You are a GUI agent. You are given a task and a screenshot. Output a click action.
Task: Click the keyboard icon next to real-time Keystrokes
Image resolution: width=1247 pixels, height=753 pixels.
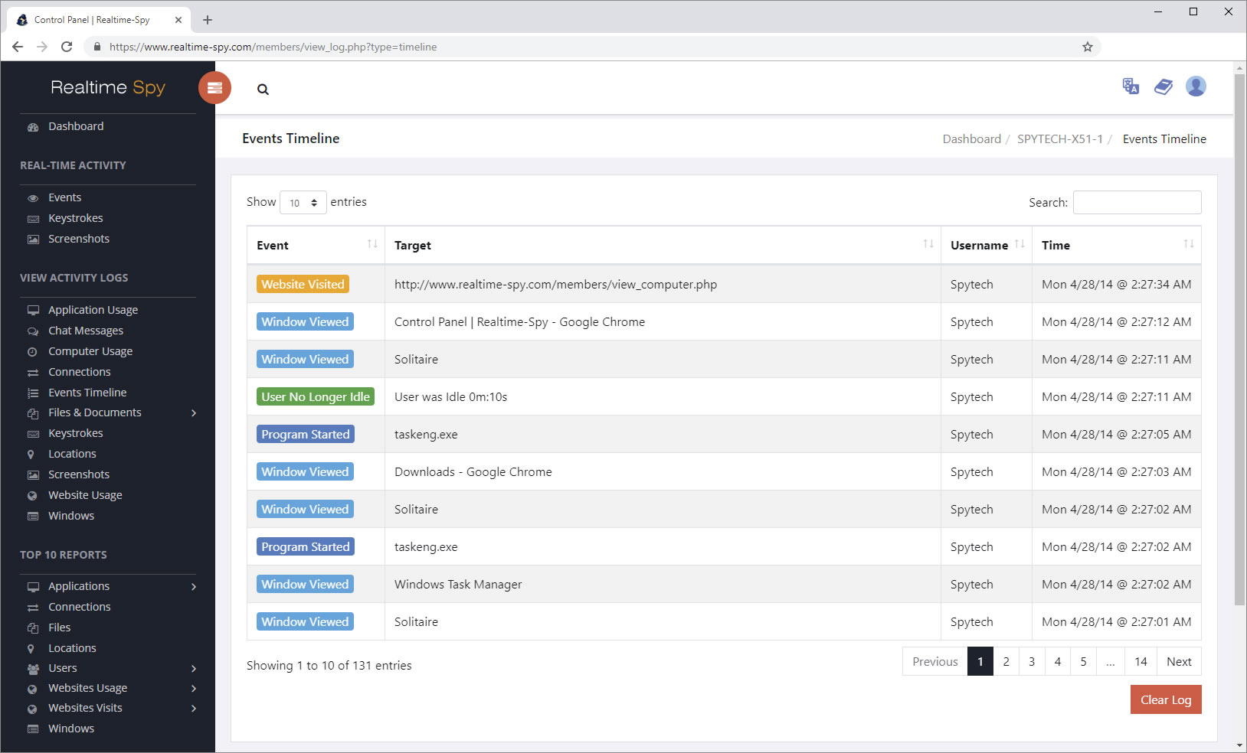[x=33, y=219]
